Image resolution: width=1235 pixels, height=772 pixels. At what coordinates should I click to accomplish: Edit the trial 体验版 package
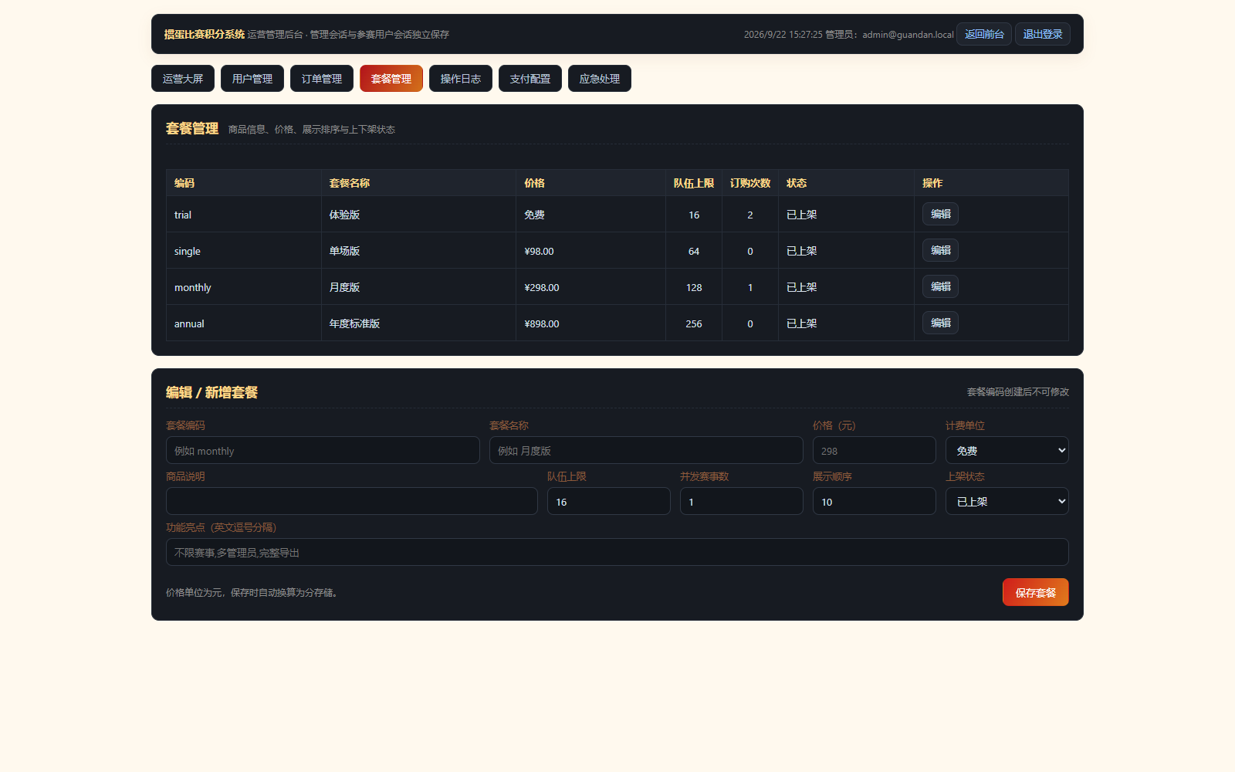click(940, 214)
